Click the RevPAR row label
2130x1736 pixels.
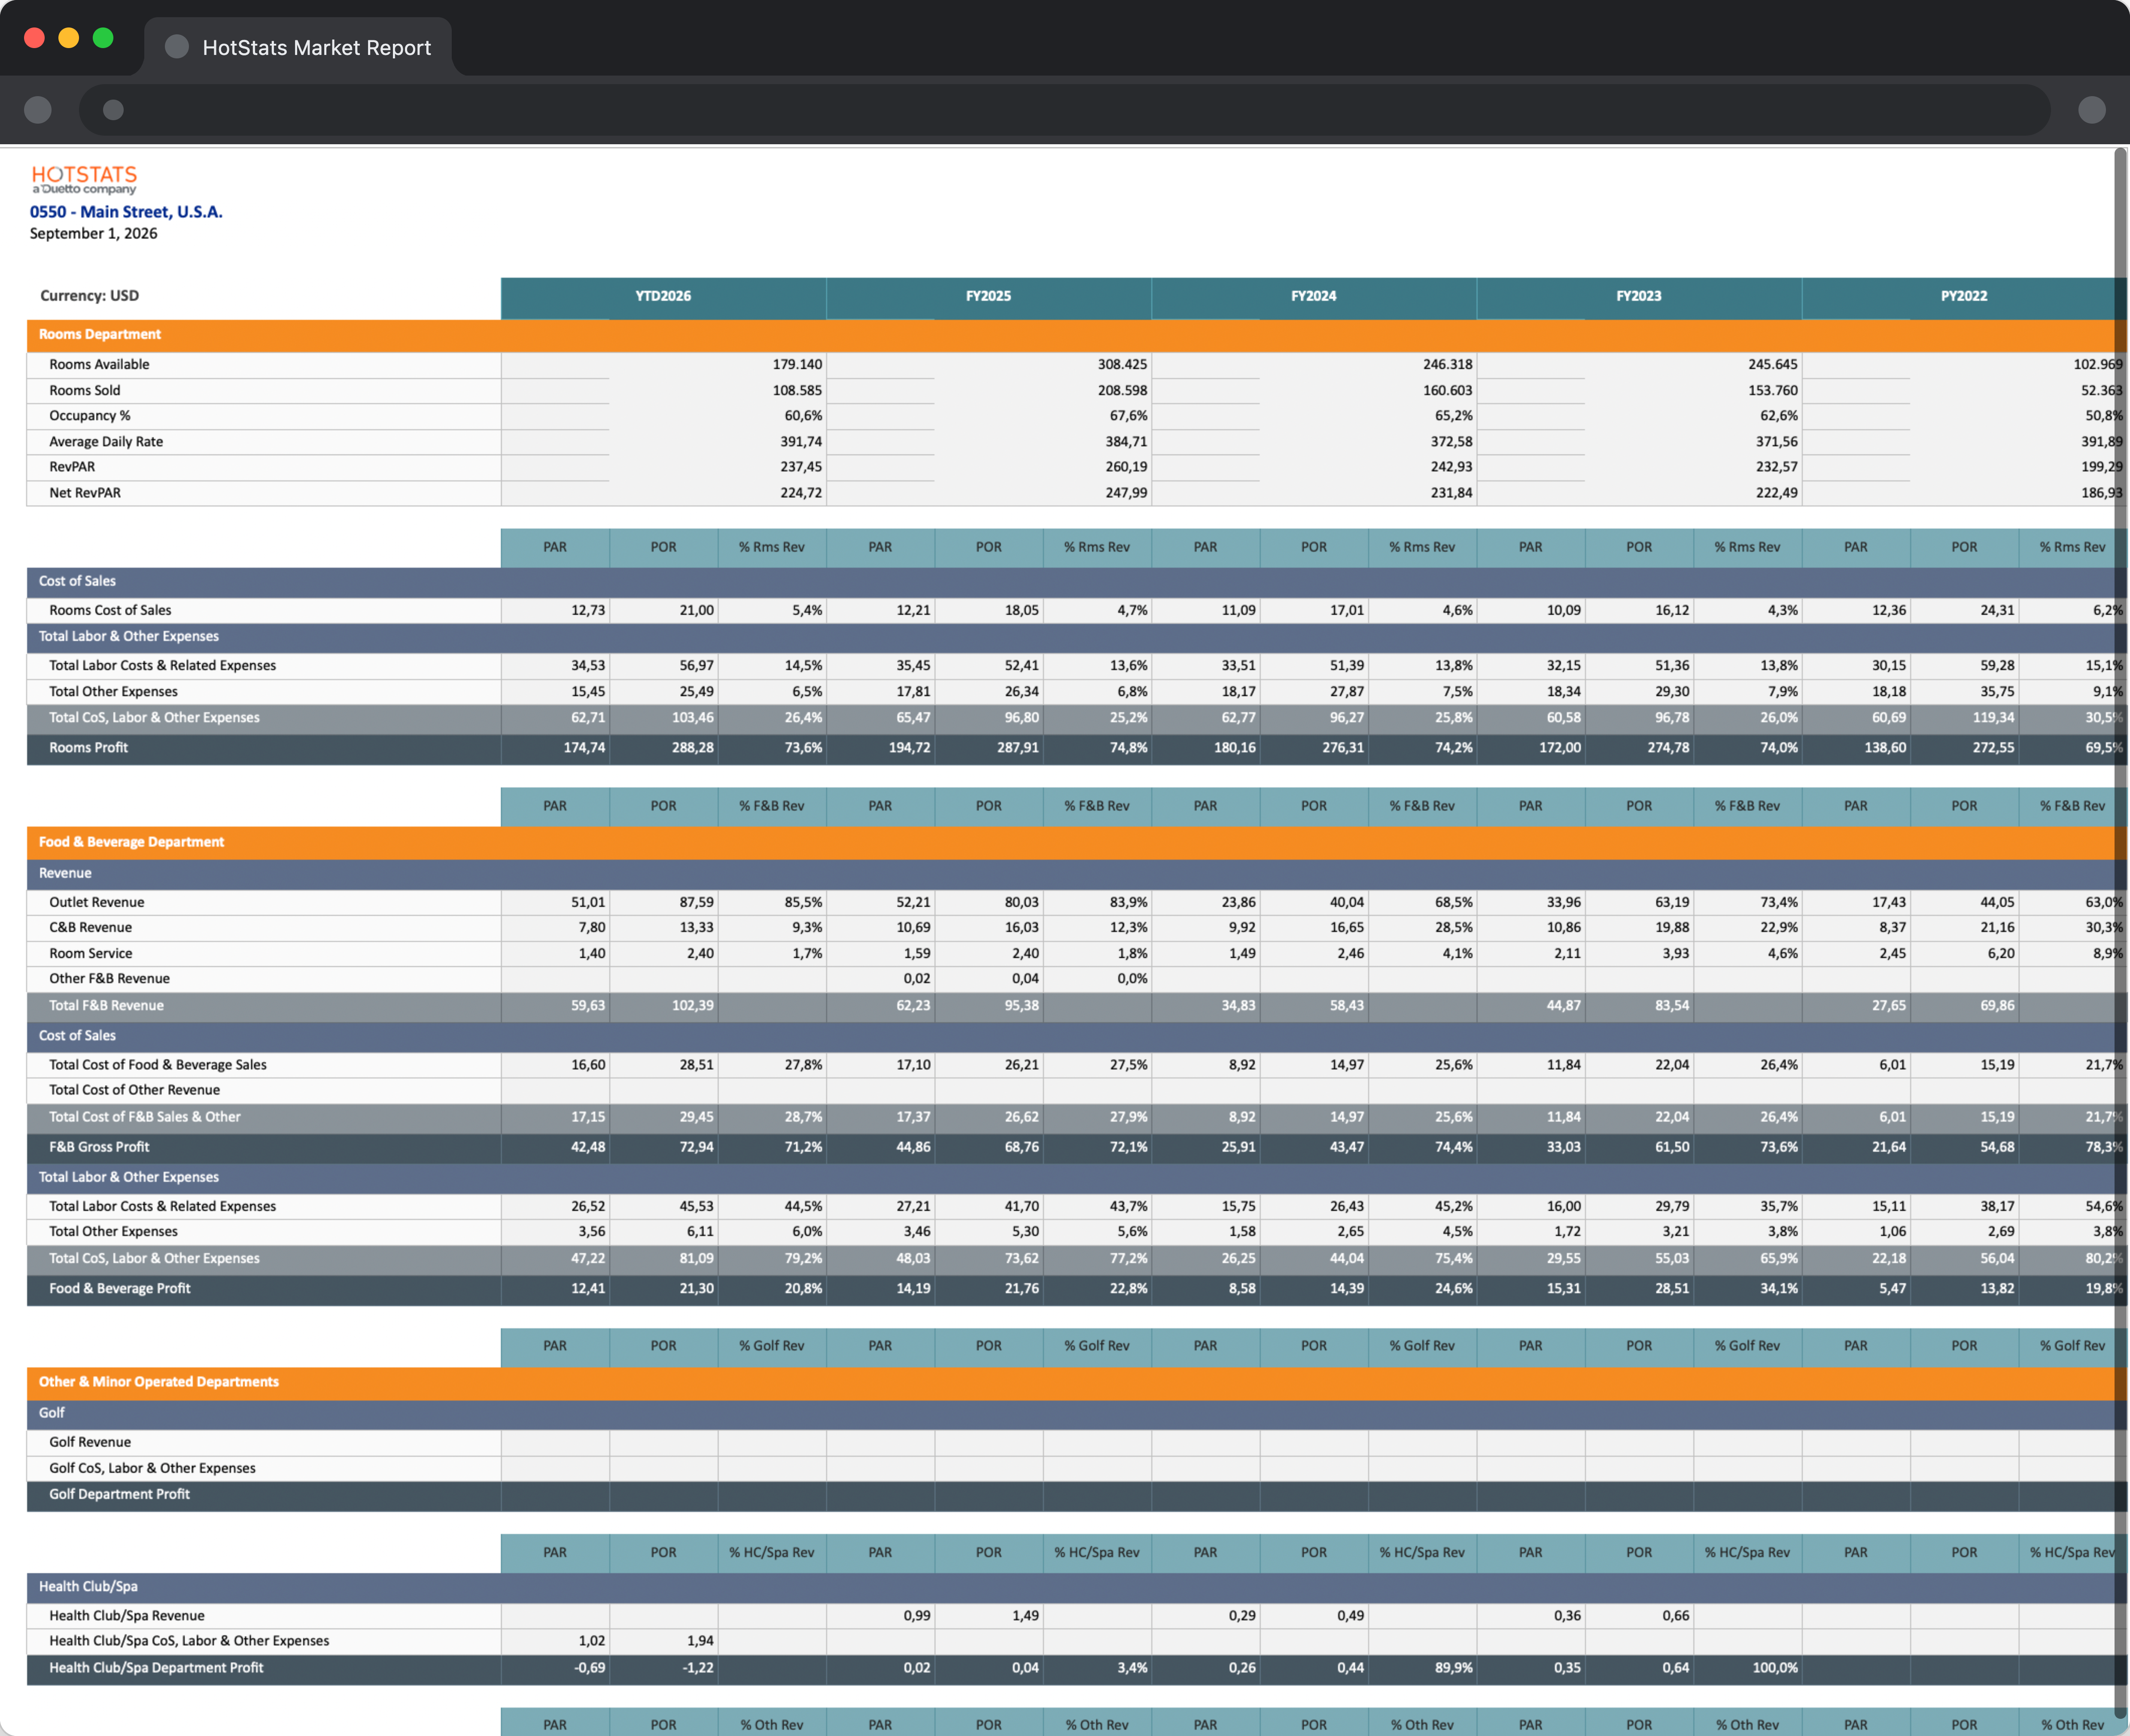coord(72,467)
